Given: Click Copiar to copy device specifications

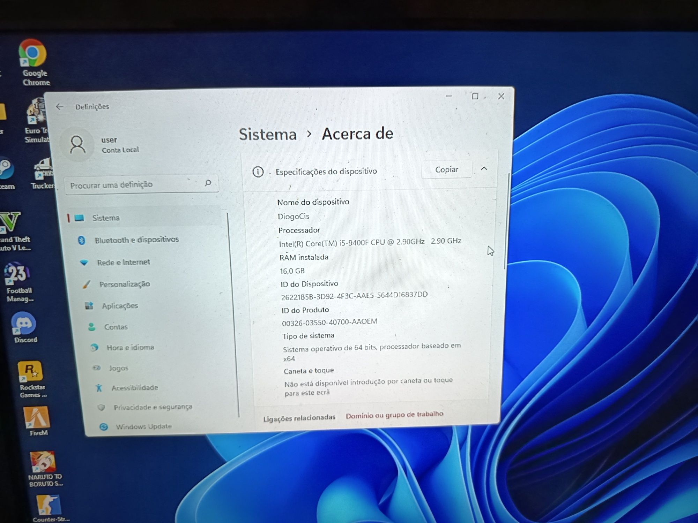Looking at the screenshot, I should [447, 169].
